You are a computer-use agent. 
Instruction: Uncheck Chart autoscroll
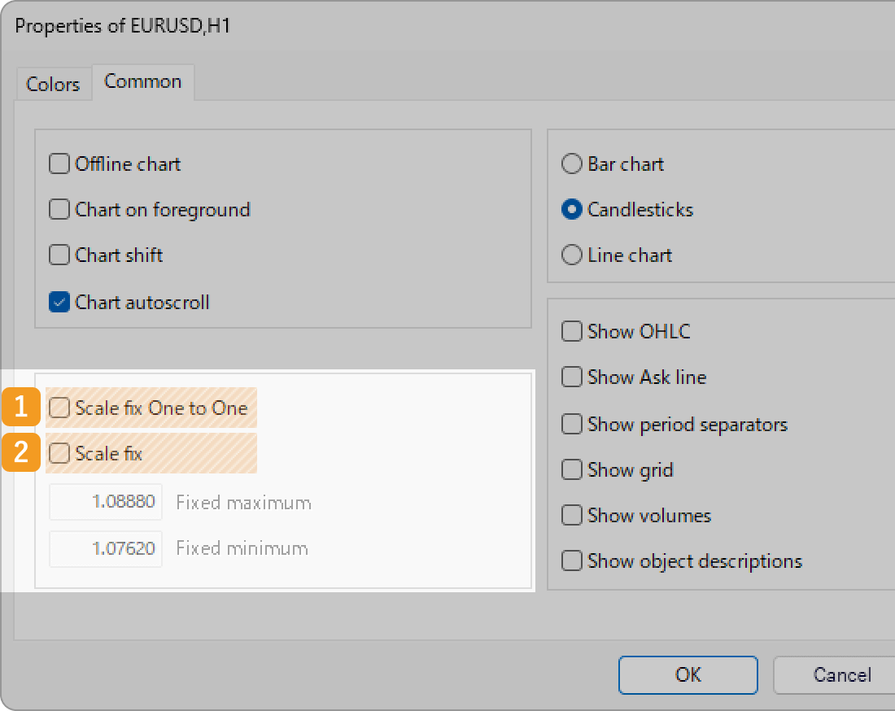click(59, 303)
